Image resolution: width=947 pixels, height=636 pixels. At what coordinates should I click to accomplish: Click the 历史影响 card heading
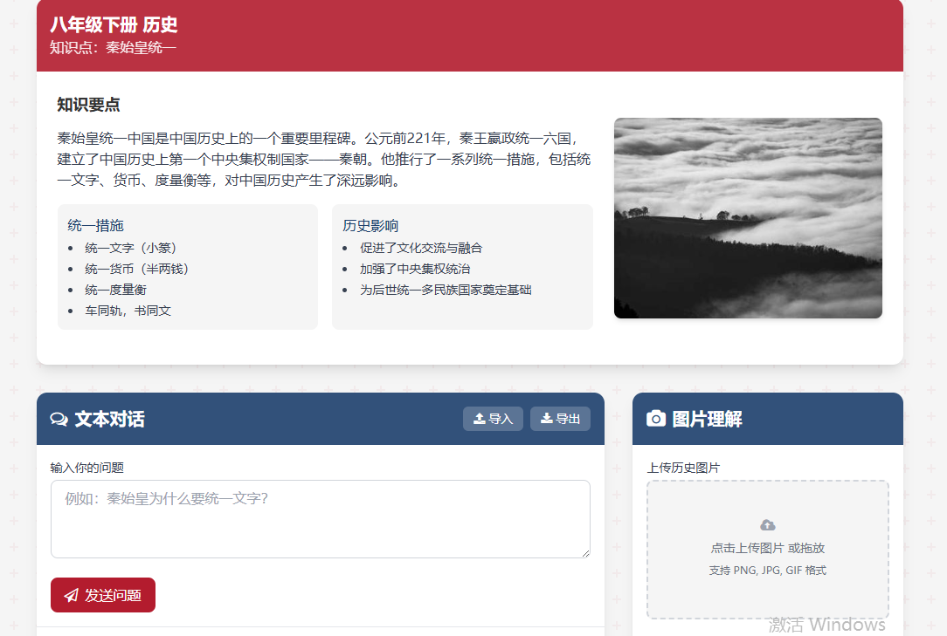click(370, 226)
